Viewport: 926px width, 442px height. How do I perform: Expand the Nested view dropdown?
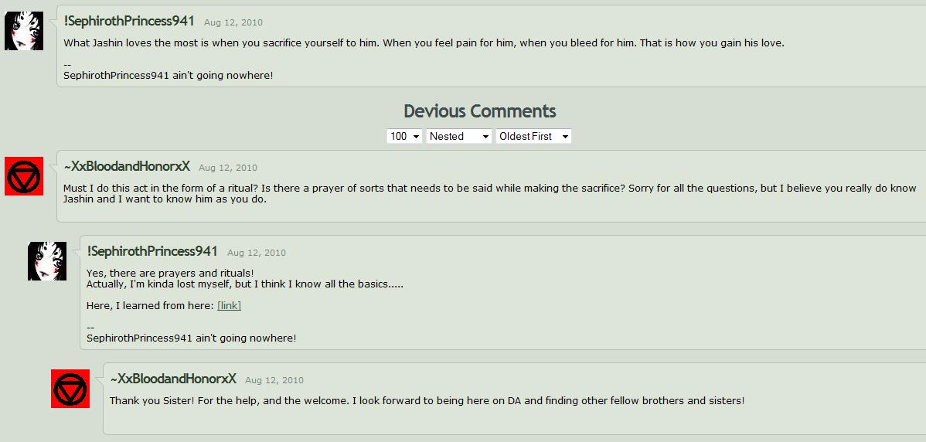click(x=459, y=136)
